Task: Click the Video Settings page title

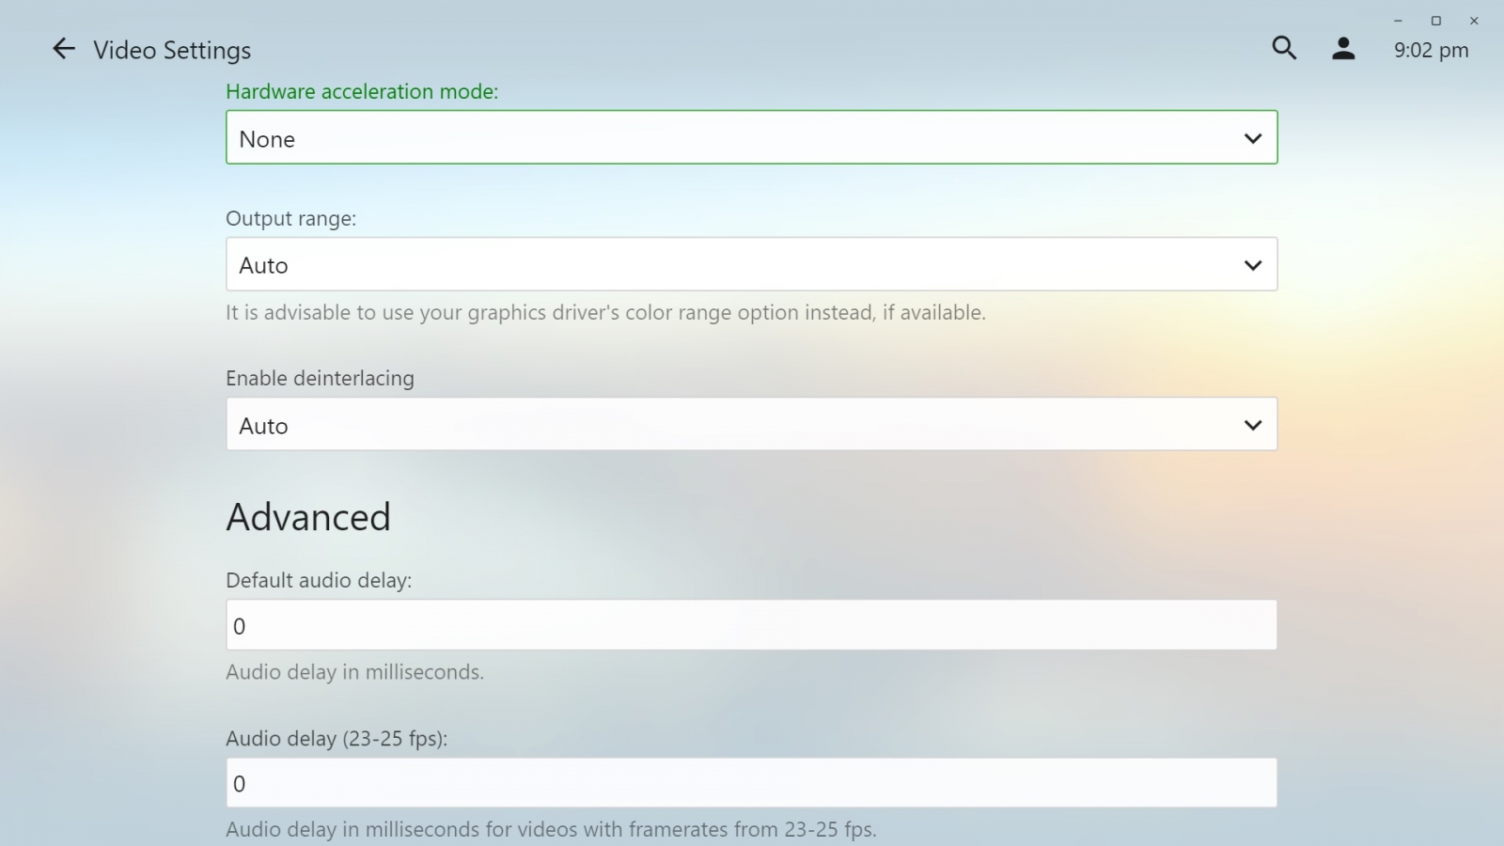Action: pos(172,50)
